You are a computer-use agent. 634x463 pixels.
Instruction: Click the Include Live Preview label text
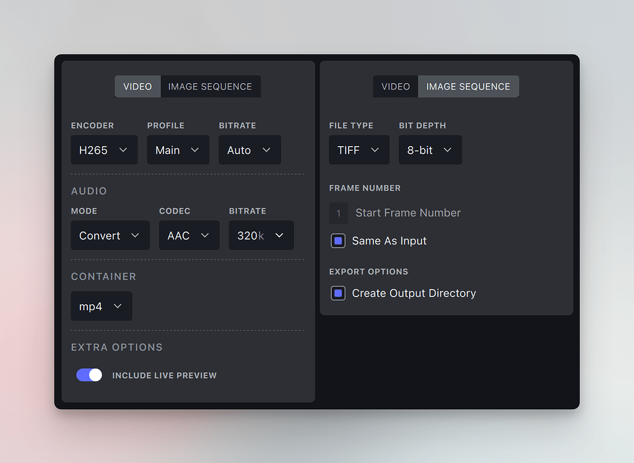tap(164, 376)
